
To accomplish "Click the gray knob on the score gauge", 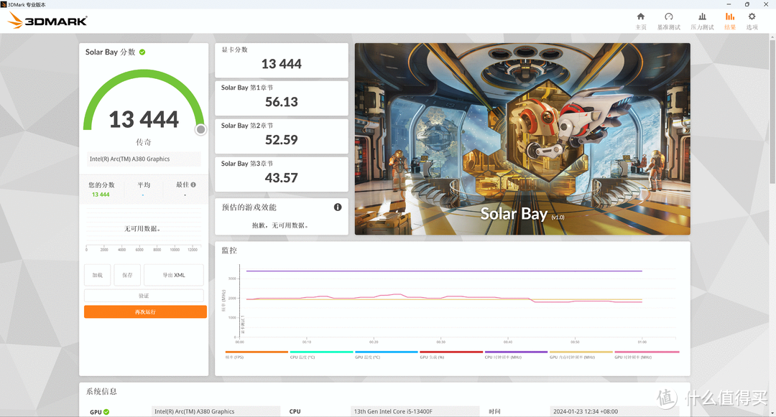I will pos(200,129).
